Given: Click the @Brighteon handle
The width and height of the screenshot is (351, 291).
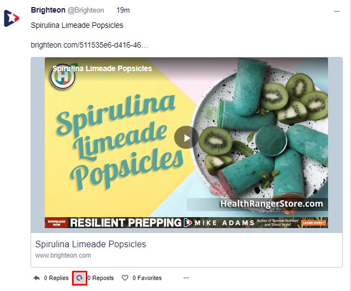Looking at the screenshot, I should pyautogui.click(x=86, y=10).
